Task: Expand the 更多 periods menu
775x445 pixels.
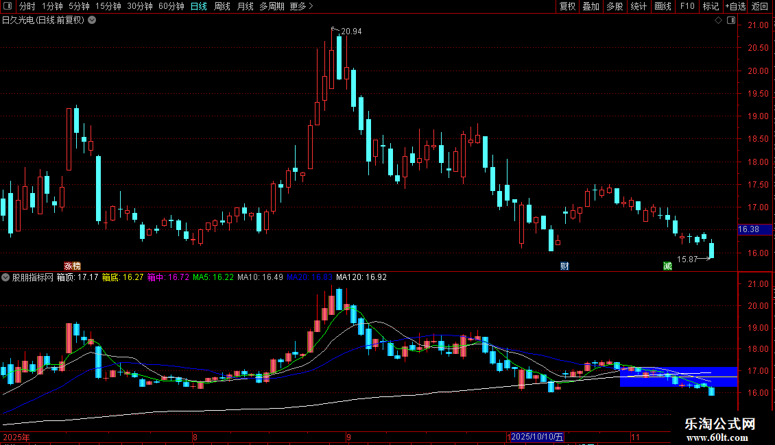Action: (x=301, y=6)
